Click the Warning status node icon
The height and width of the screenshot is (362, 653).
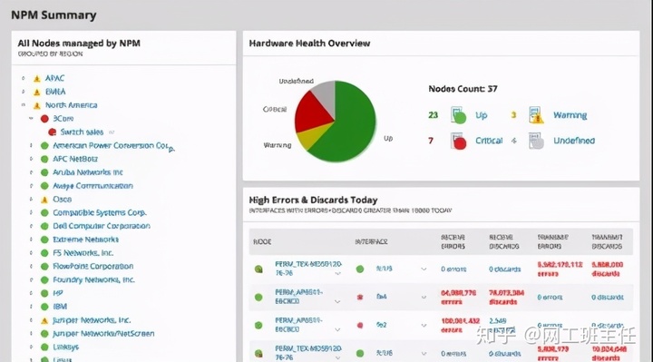536,115
